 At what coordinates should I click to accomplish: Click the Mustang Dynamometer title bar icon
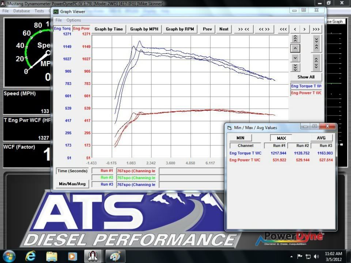(x=3, y=4)
